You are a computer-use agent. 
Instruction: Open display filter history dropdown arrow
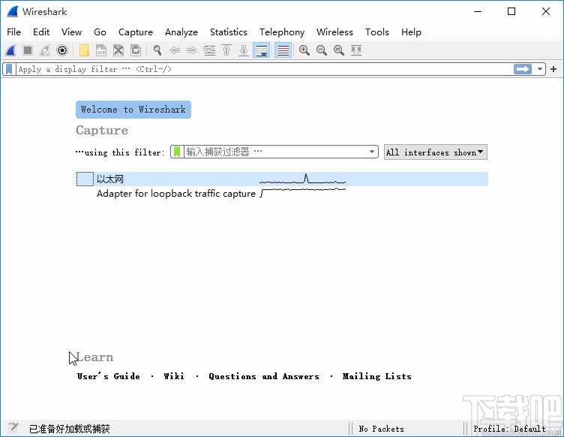540,69
